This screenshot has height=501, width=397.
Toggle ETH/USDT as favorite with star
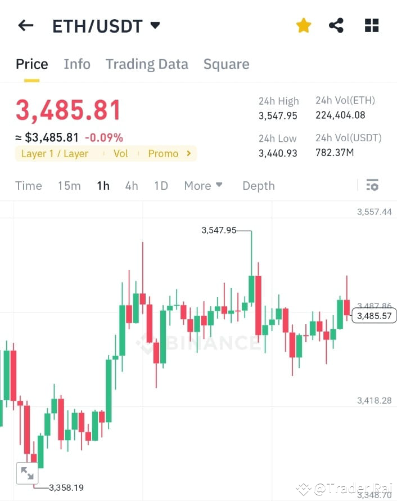pyautogui.click(x=303, y=25)
